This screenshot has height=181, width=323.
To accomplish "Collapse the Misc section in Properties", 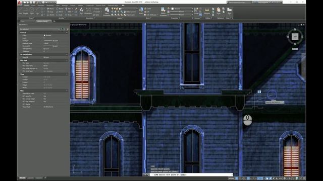I will 67,90.
